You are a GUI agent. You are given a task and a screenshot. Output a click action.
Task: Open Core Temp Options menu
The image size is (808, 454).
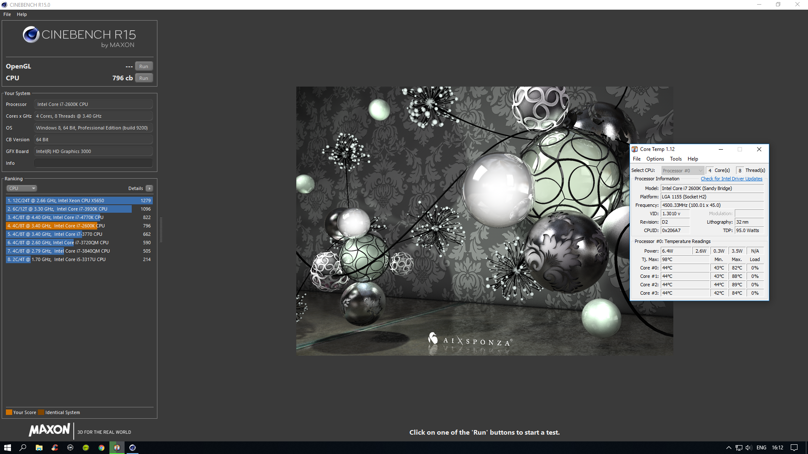[x=655, y=159]
